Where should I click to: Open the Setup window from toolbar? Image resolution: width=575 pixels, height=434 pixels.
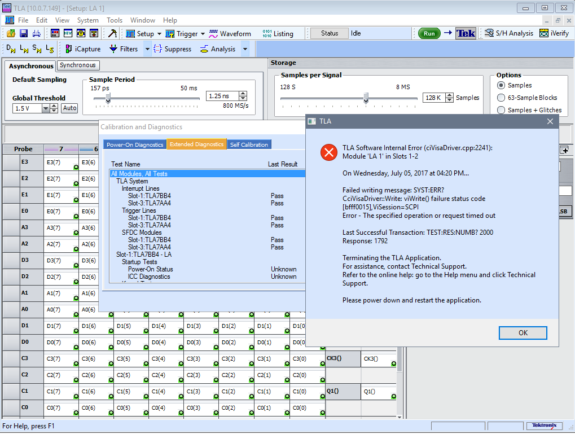pyautogui.click(x=140, y=34)
